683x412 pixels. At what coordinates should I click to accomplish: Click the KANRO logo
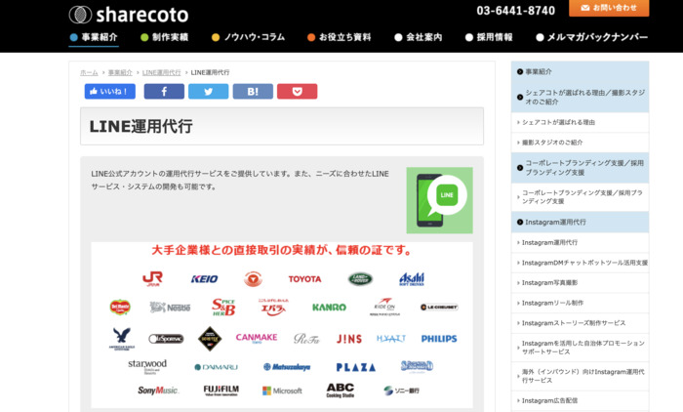pos(330,308)
